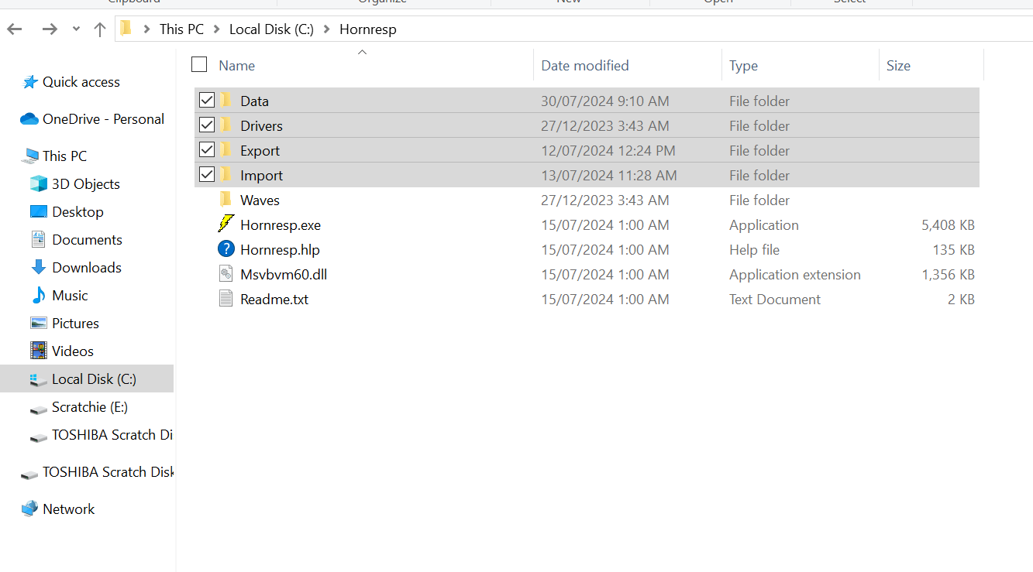
Task: Click the Music note icon
Action: (39, 295)
